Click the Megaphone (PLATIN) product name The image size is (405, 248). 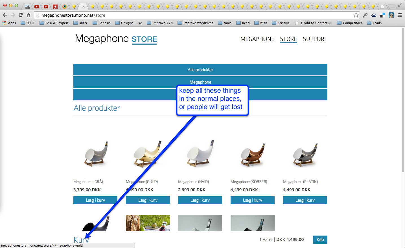pos(300,182)
